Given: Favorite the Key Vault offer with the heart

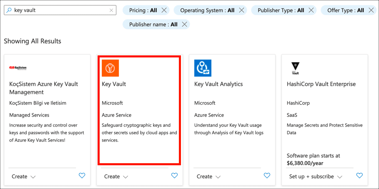Looking at the screenshot, I should point(174,176).
